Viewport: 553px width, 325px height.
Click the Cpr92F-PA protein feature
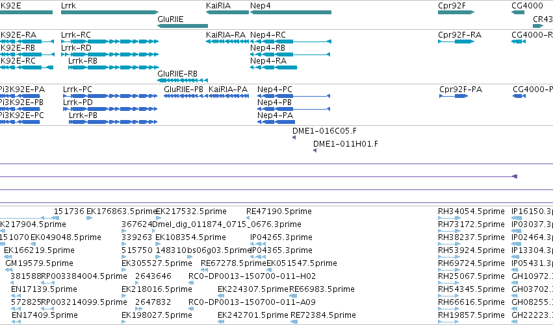point(454,96)
